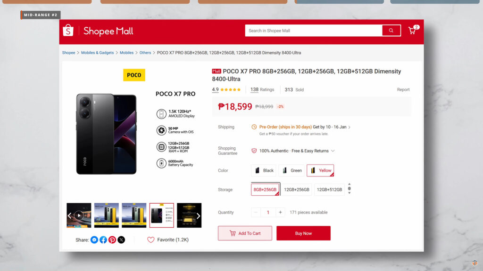Viewport: 483px width, 271px height.
Task: Increase quantity with plus button
Action: tap(281, 212)
